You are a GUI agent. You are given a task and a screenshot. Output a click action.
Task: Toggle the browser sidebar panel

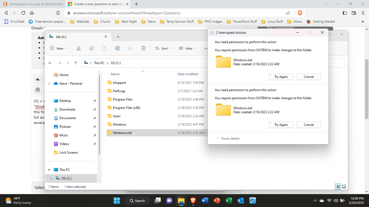click(x=345, y=13)
